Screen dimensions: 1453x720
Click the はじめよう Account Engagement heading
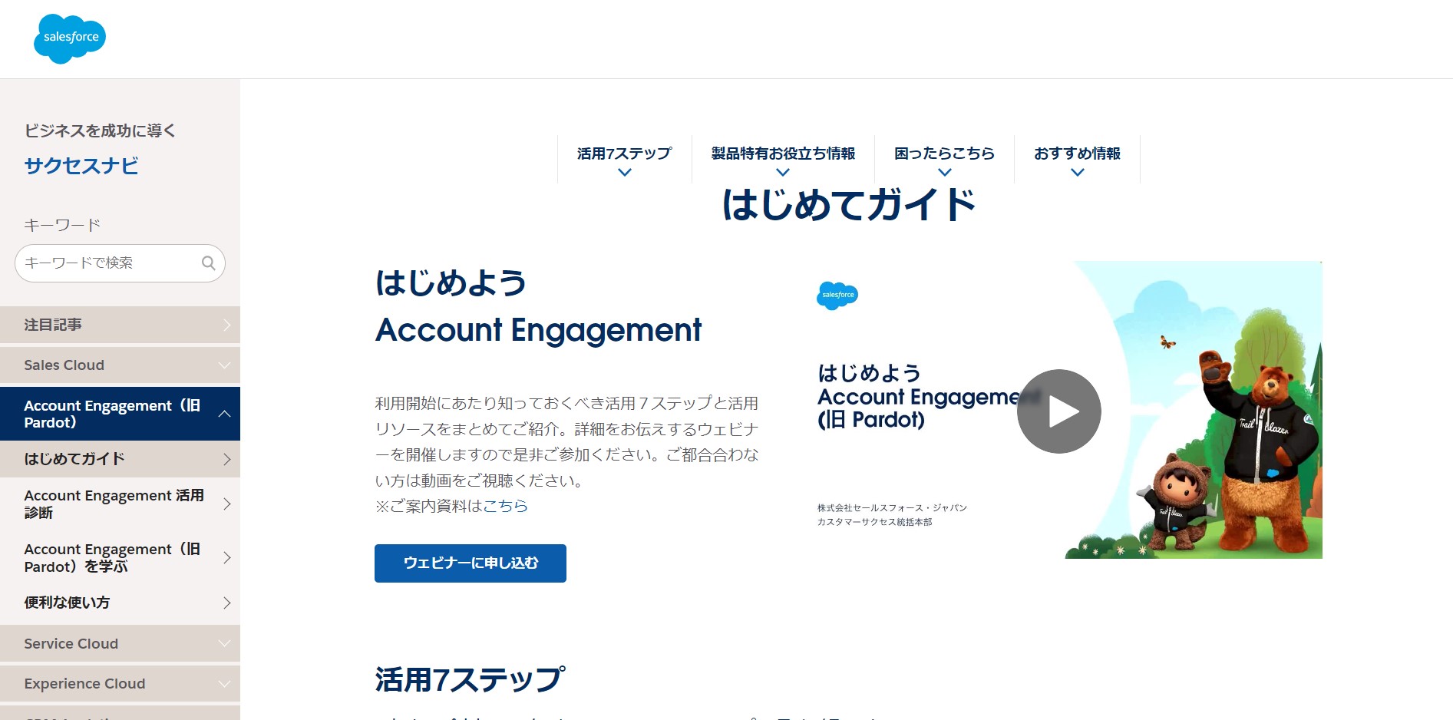coord(538,306)
